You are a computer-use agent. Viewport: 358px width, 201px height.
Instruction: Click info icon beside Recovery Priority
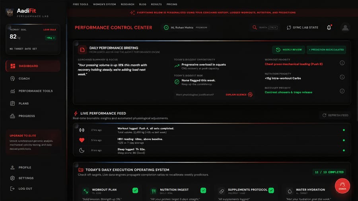[x=342, y=91]
